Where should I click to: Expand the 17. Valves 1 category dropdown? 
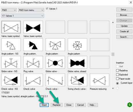click(x=23, y=16)
